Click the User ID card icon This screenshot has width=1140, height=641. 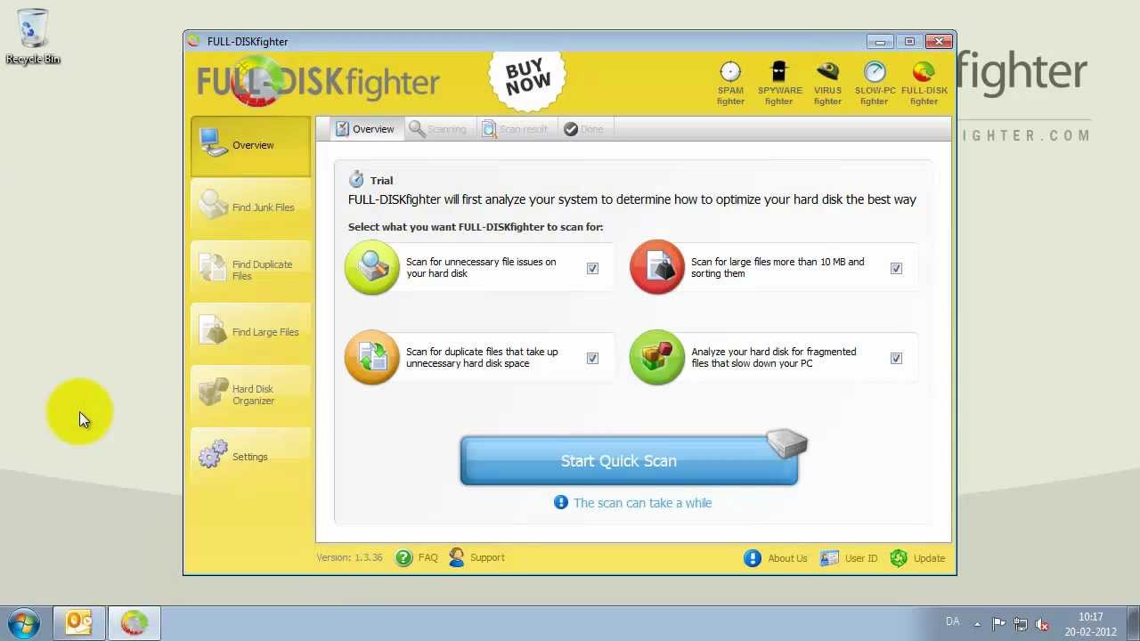click(829, 558)
